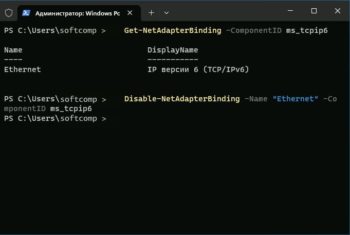Image resolution: width=350 pixels, height=235 pixels.
Task: Close the Администратор PowerShell tab
Action: (x=130, y=13)
